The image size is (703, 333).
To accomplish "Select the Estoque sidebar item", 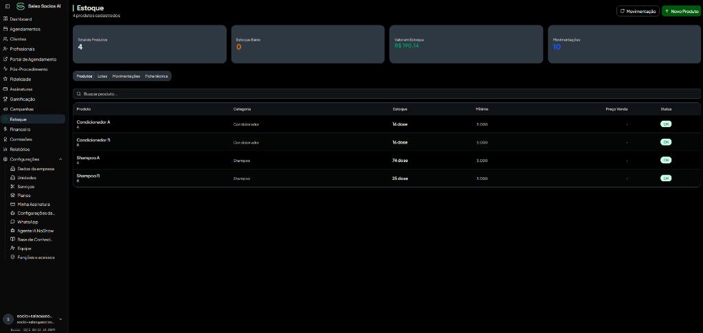I will click(x=33, y=119).
